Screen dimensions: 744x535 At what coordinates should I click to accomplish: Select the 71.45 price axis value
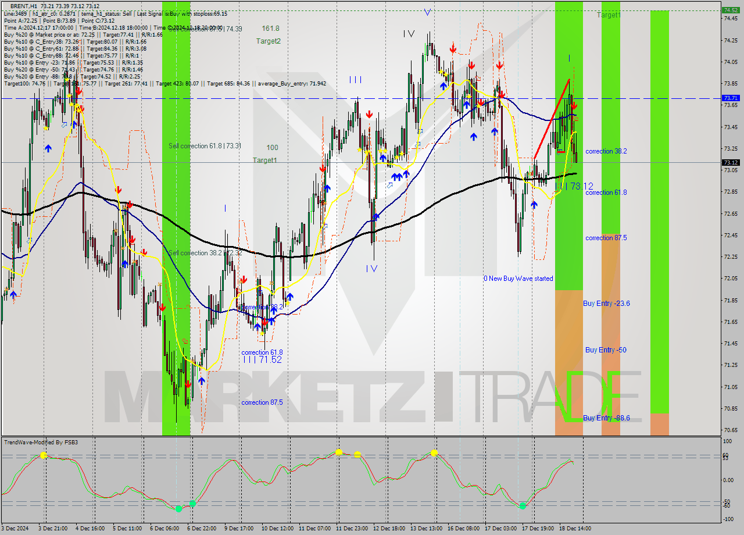coord(731,344)
